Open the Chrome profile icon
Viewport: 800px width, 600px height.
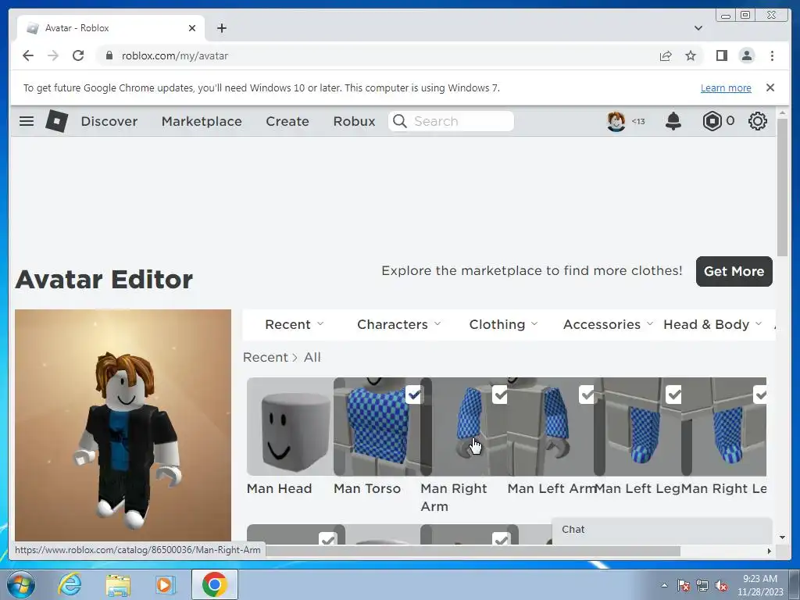(x=747, y=55)
